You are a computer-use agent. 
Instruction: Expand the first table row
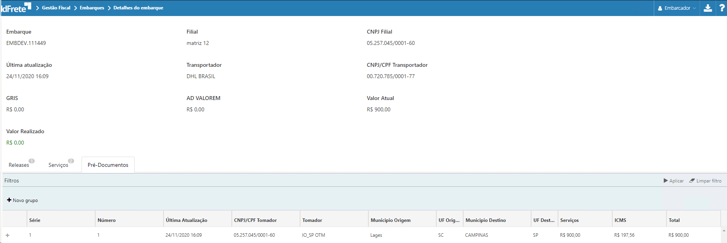pos(7,235)
